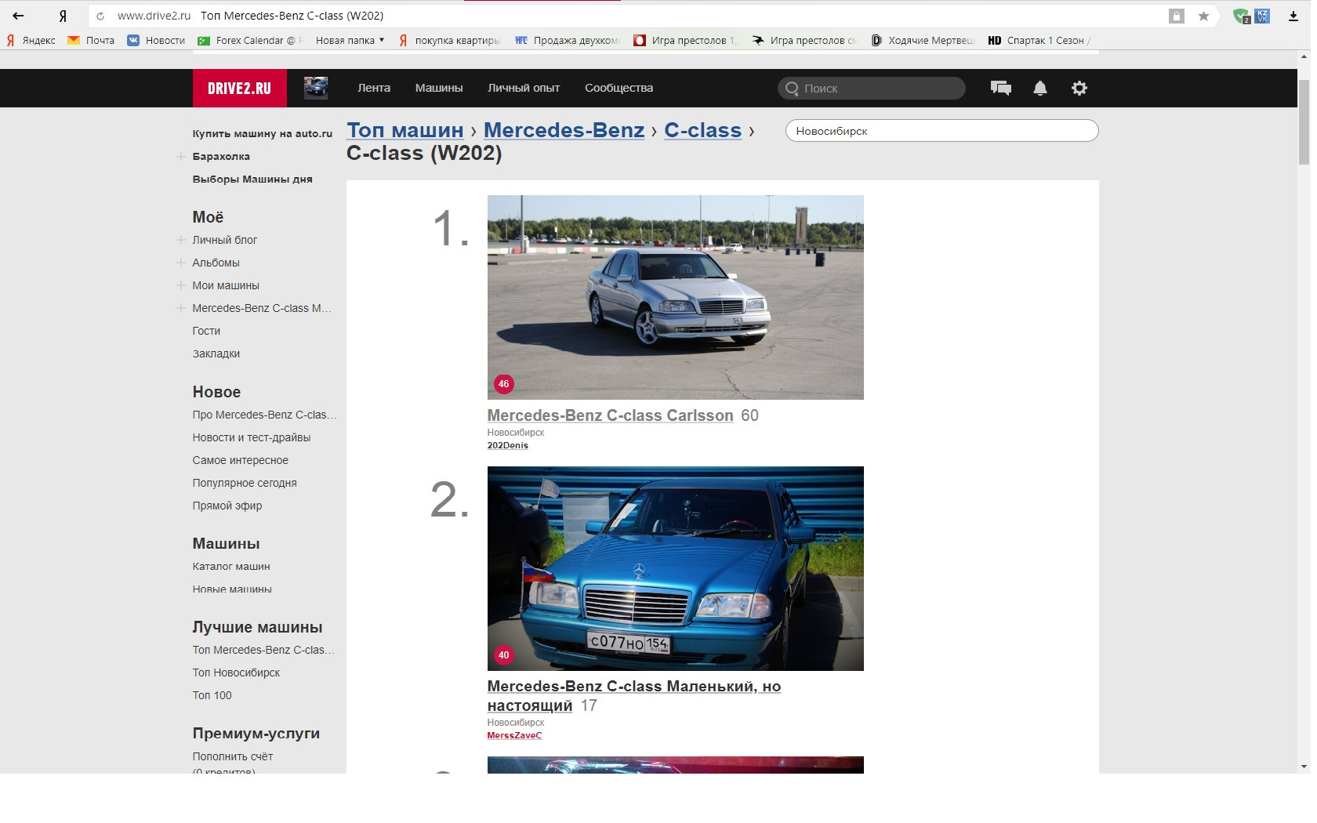Open the покупка квартиры bookmark
This screenshot has height=823, width=1317.
(449, 40)
